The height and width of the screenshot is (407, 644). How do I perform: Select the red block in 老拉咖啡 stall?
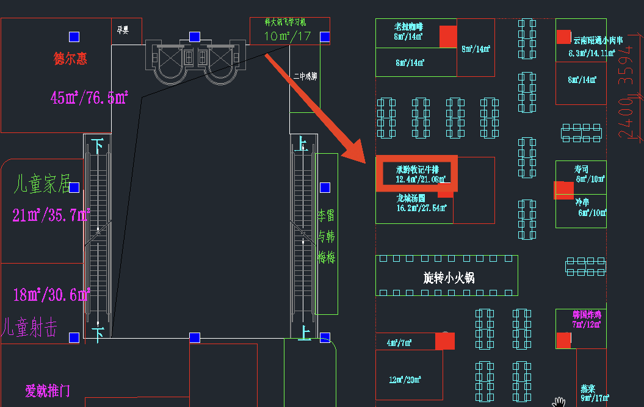[449, 36]
